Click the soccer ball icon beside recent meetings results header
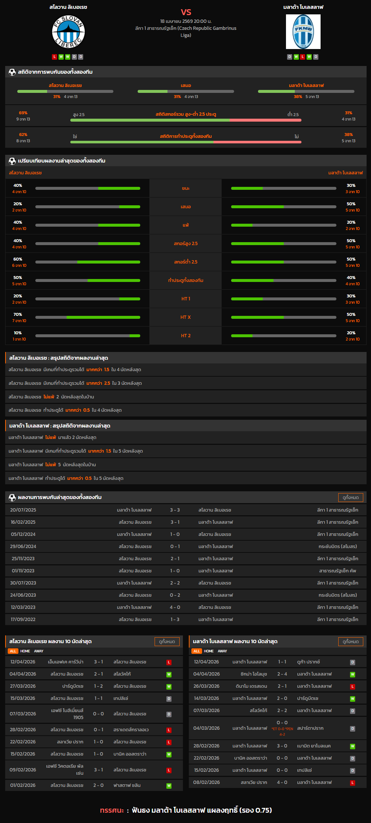The image size is (371, 823). pyautogui.click(x=12, y=498)
